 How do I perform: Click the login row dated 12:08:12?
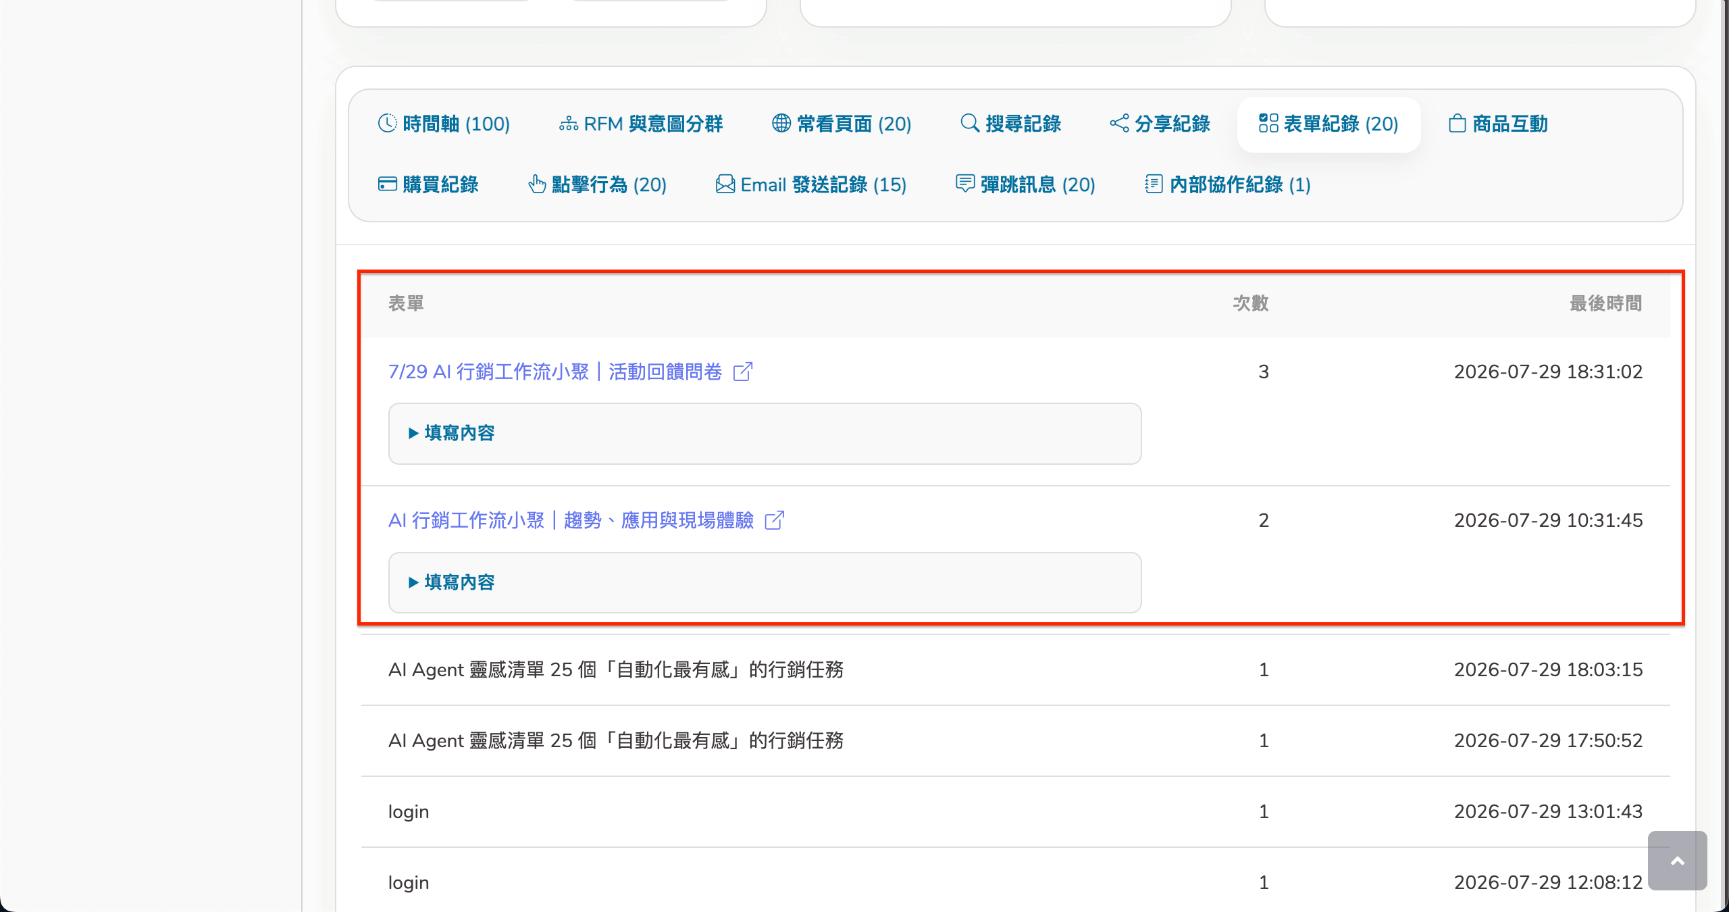[x=1015, y=882]
